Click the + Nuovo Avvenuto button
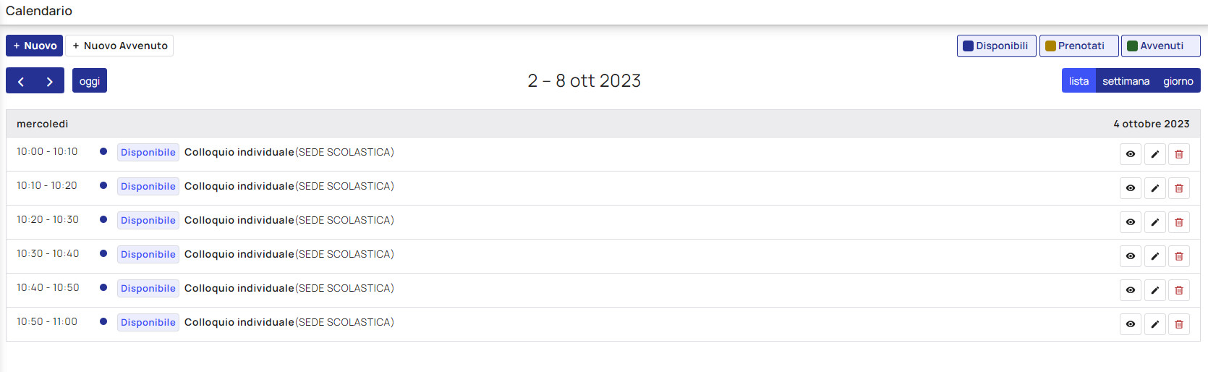Viewport: 1208px width, 372px height. click(x=119, y=46)
